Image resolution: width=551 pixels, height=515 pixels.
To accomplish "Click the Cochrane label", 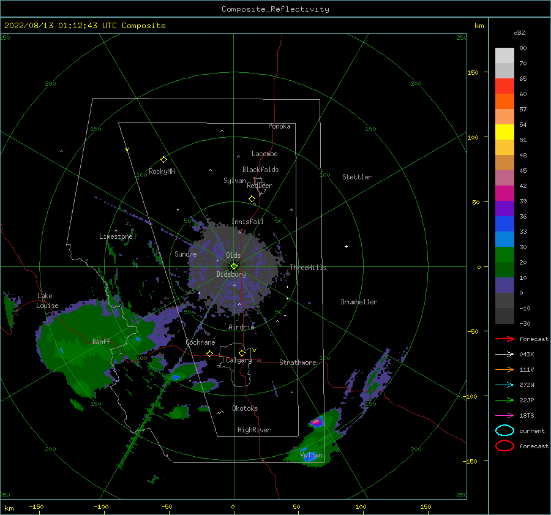I will (200, 342).
